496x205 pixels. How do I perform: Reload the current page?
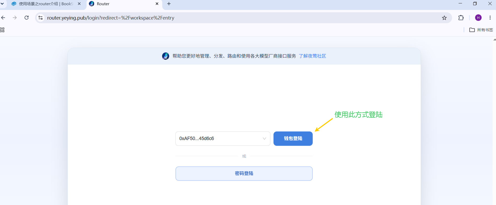coord(27,18)
